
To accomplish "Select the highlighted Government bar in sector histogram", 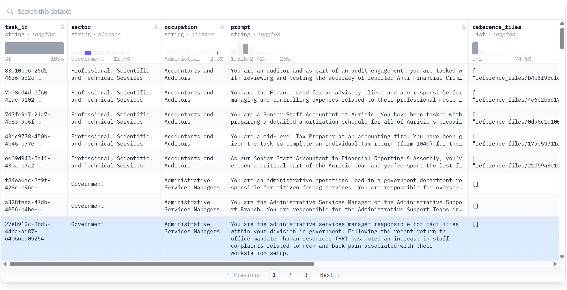I will 88,53.
